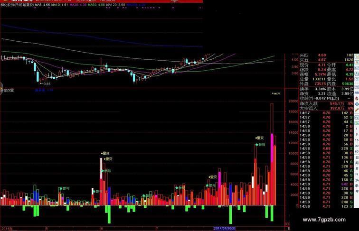Select the 14:59 trade with 326 B
This screenshot has height=231, width=359.
click(x=327, y=189)
